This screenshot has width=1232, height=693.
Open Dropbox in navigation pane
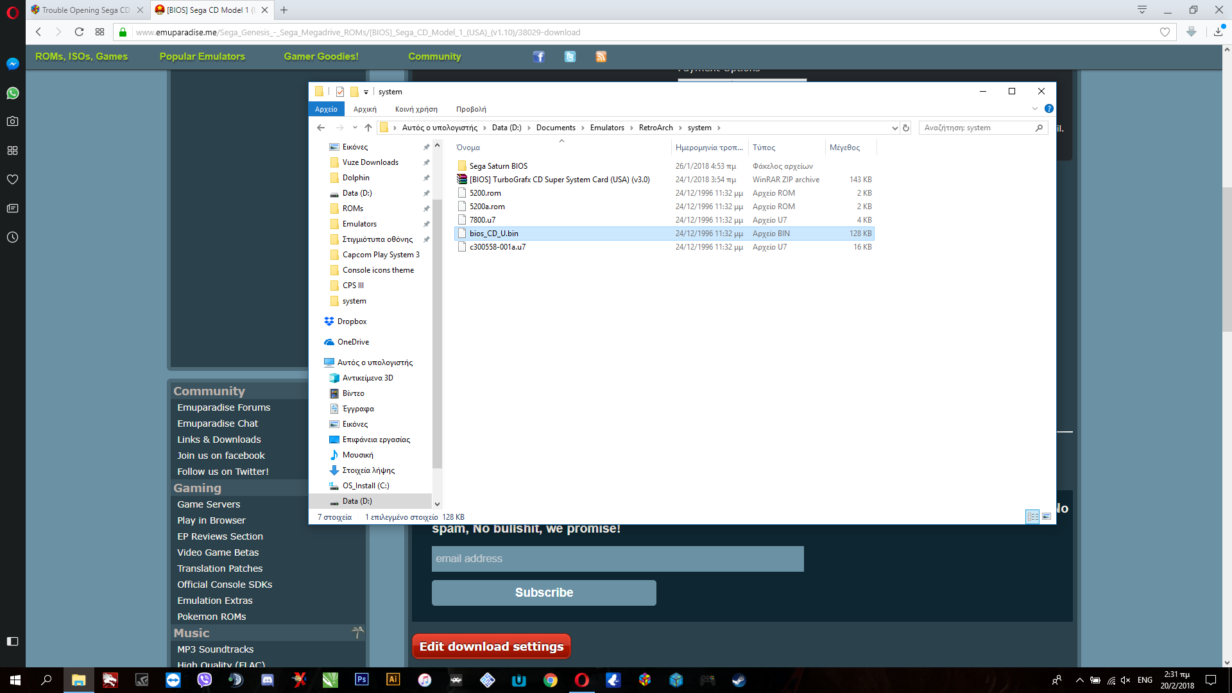point(352,321)
